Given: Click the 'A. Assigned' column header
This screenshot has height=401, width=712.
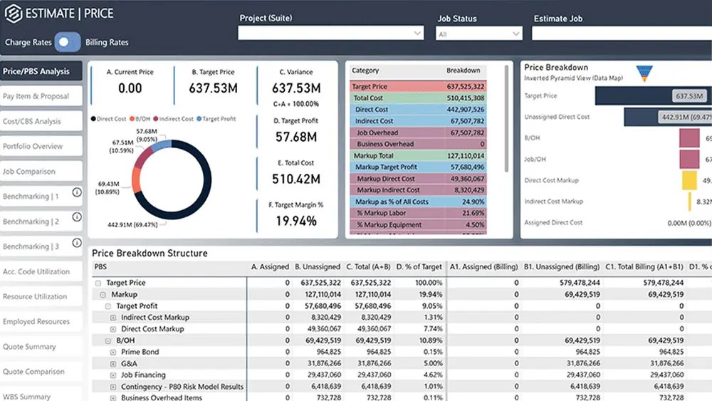Looking at the screenshot, I should click(270, 267).
